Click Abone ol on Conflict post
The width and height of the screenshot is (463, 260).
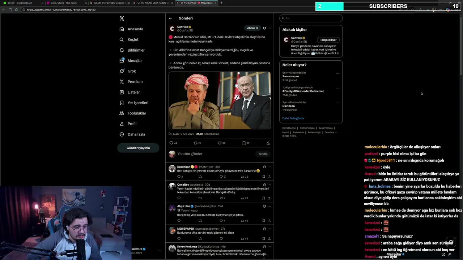tap(252, 28)
